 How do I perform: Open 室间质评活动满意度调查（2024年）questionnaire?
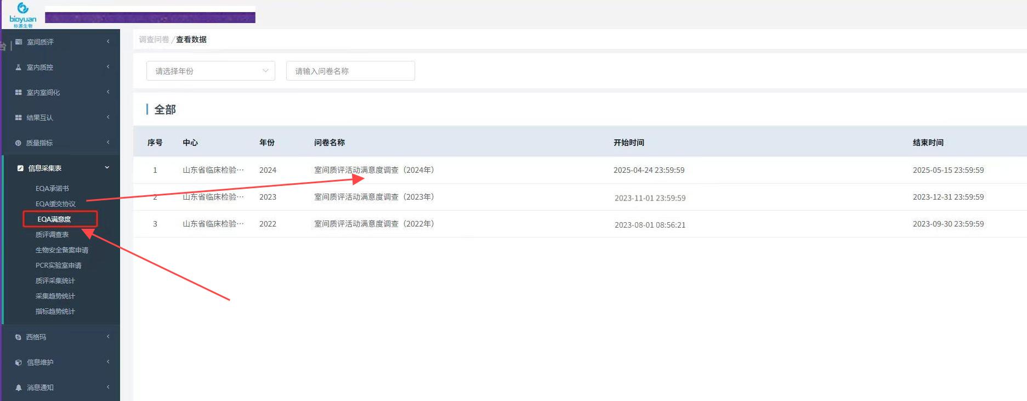pyautogui.click(x=374, y=170)
